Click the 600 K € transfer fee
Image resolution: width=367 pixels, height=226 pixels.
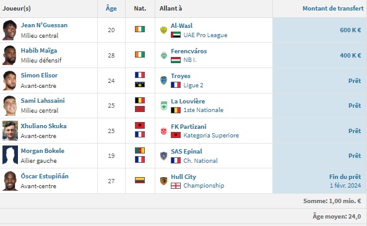click(350, 30)
